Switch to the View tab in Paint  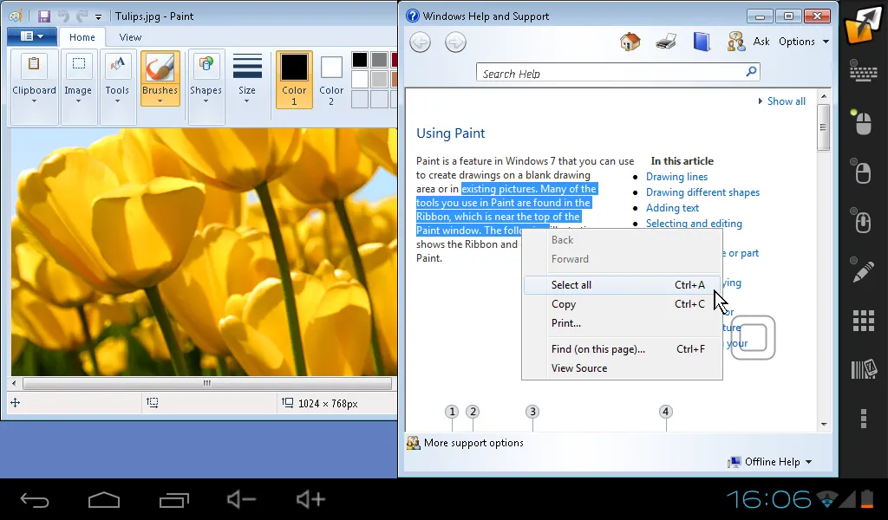point(130,37)
